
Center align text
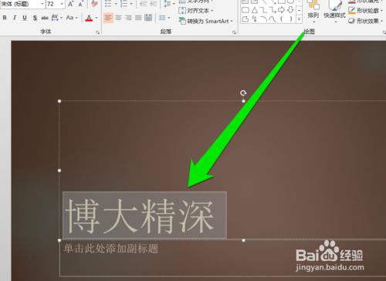pyautogui.click(x=118, y=18)
